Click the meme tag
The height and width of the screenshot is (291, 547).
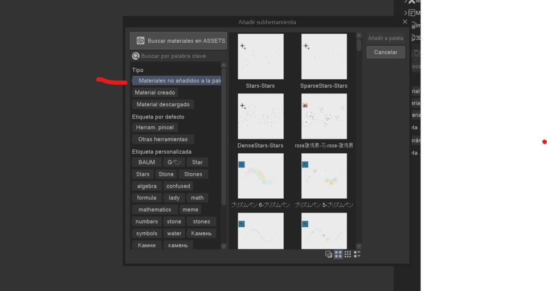click(x=190, y=210)
